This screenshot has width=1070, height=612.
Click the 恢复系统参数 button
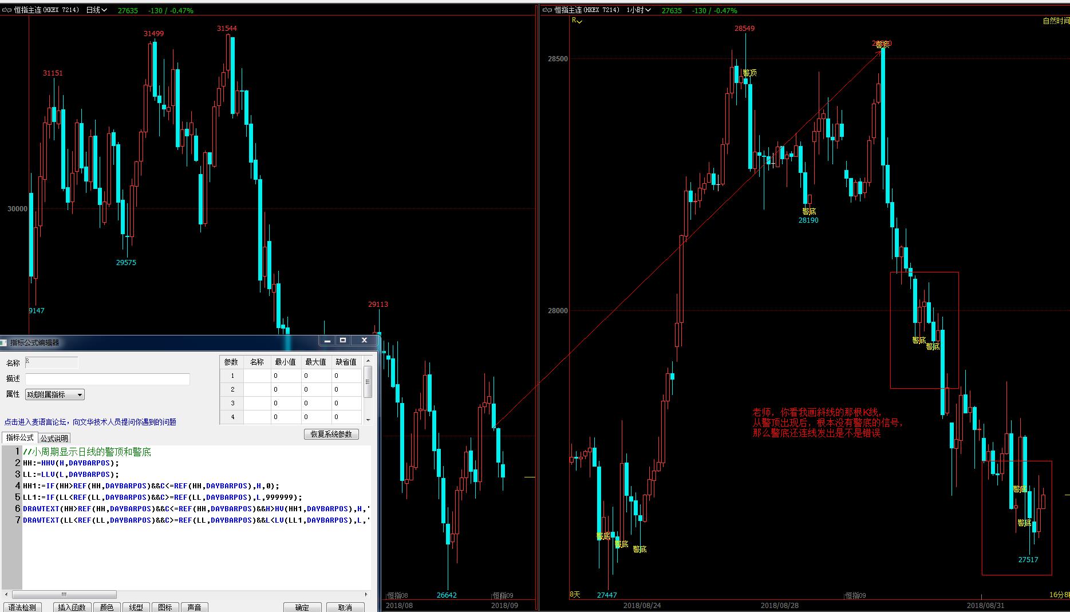(331, 434)
